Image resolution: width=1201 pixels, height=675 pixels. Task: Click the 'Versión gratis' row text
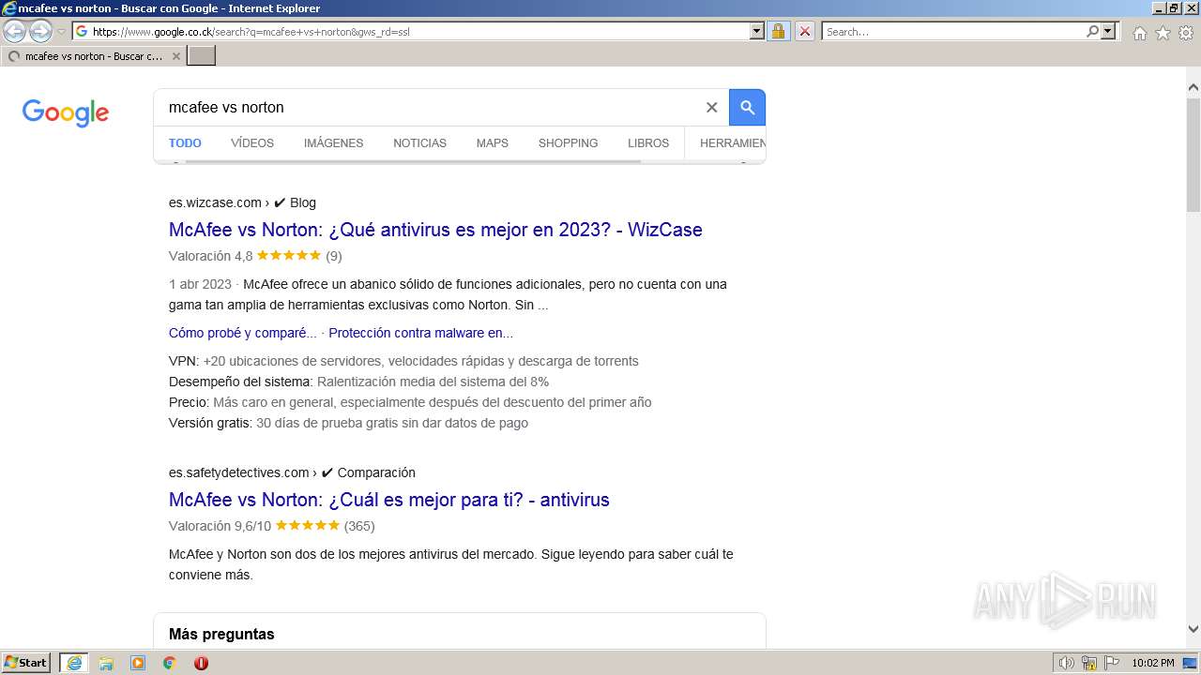point(348,423)
